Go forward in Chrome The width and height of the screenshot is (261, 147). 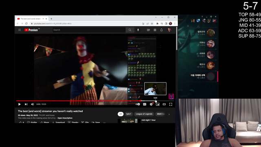pos(22,24)
